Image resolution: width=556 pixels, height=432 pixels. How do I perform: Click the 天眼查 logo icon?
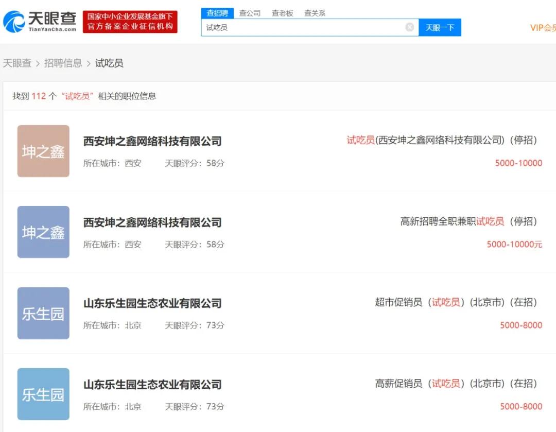pos(15,22)
